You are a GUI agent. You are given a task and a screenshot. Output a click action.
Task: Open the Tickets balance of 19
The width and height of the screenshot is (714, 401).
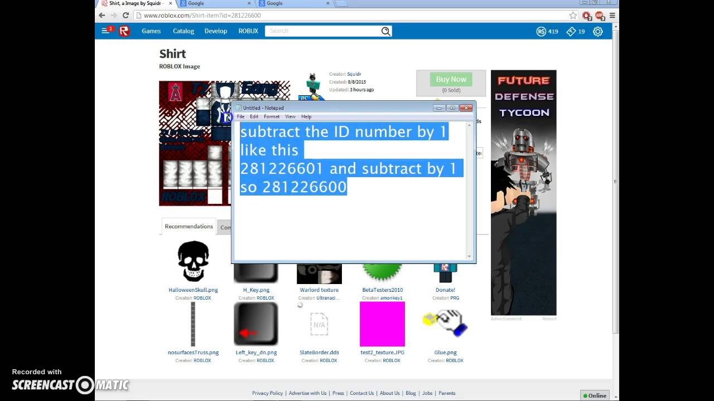click(x=576, y=31)
